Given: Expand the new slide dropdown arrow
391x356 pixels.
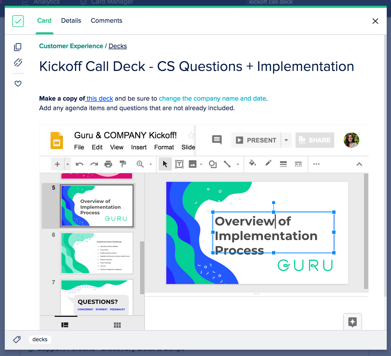Looking at the screenshot, I should [x=67, y=164].
